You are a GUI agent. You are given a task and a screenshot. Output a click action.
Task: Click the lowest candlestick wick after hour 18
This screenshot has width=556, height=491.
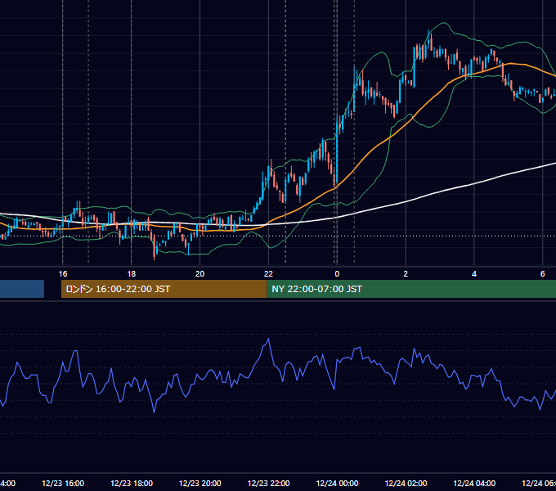155,250
